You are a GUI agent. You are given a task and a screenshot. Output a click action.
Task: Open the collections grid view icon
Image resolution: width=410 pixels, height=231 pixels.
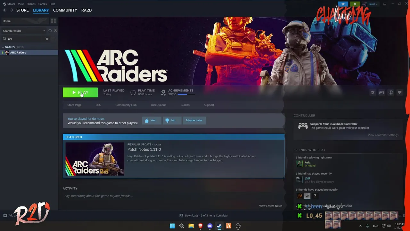point(53,21)
